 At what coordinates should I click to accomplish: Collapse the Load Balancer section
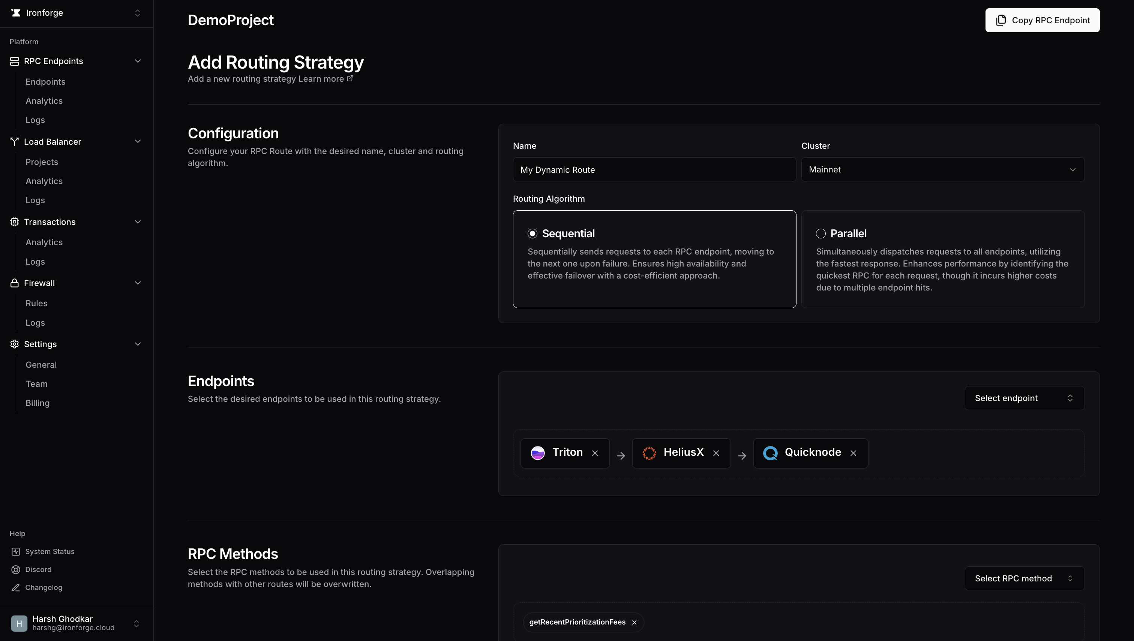coord(137,141)
